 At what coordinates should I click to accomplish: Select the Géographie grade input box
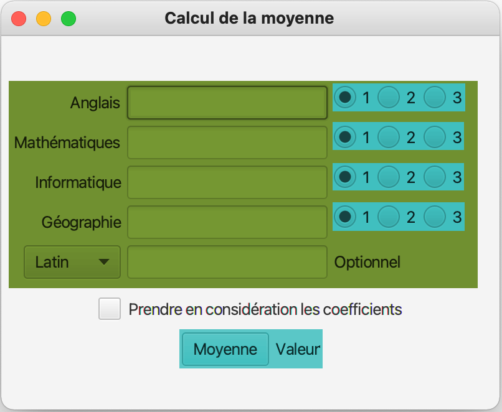tap(227, 222)
